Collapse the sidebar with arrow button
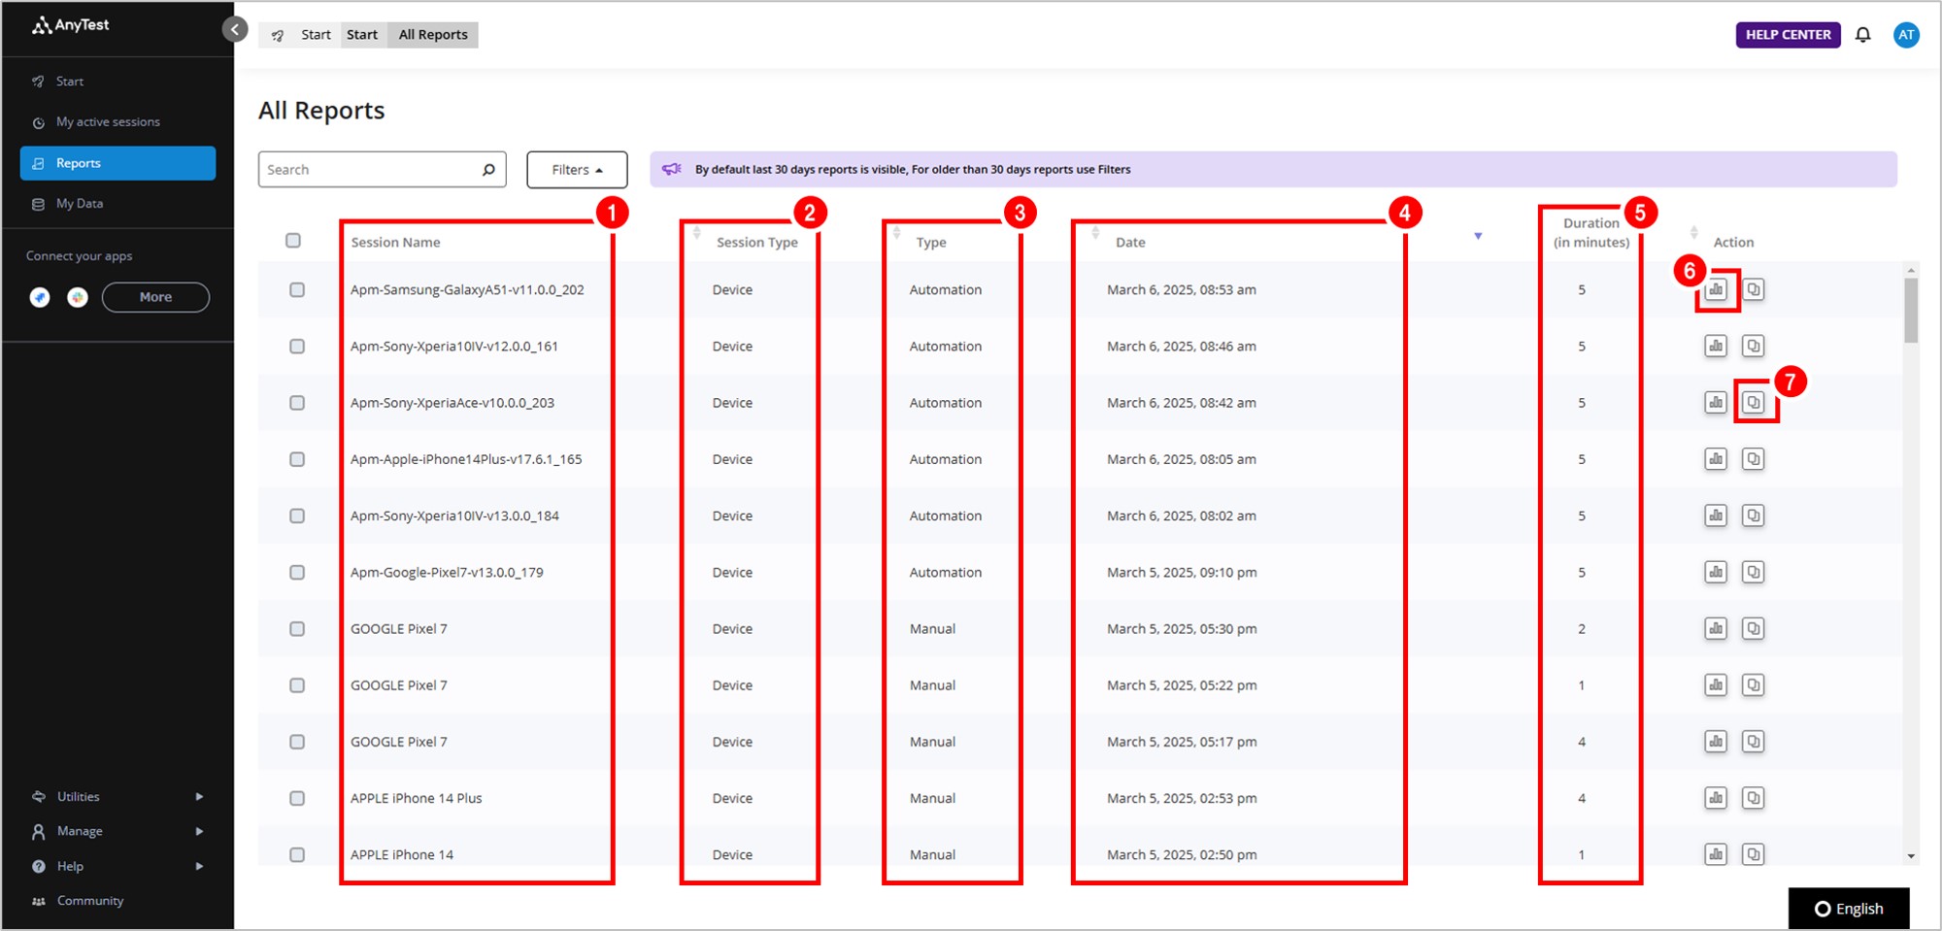The height and width of the screenshot is (931, 1942). pyautogui.click(x=235, y=29)
